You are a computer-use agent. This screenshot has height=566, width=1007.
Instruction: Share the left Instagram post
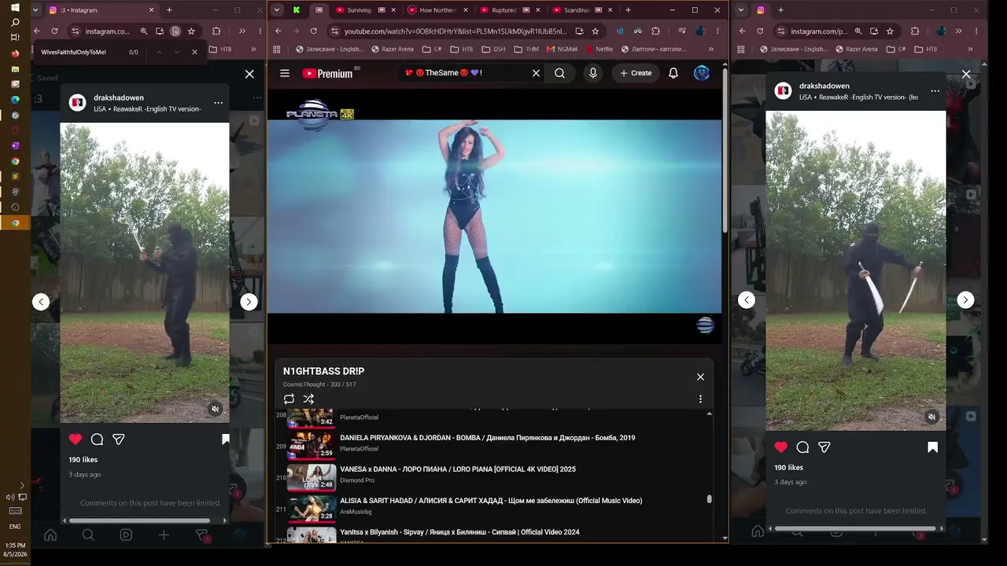(x=119, y=439)
